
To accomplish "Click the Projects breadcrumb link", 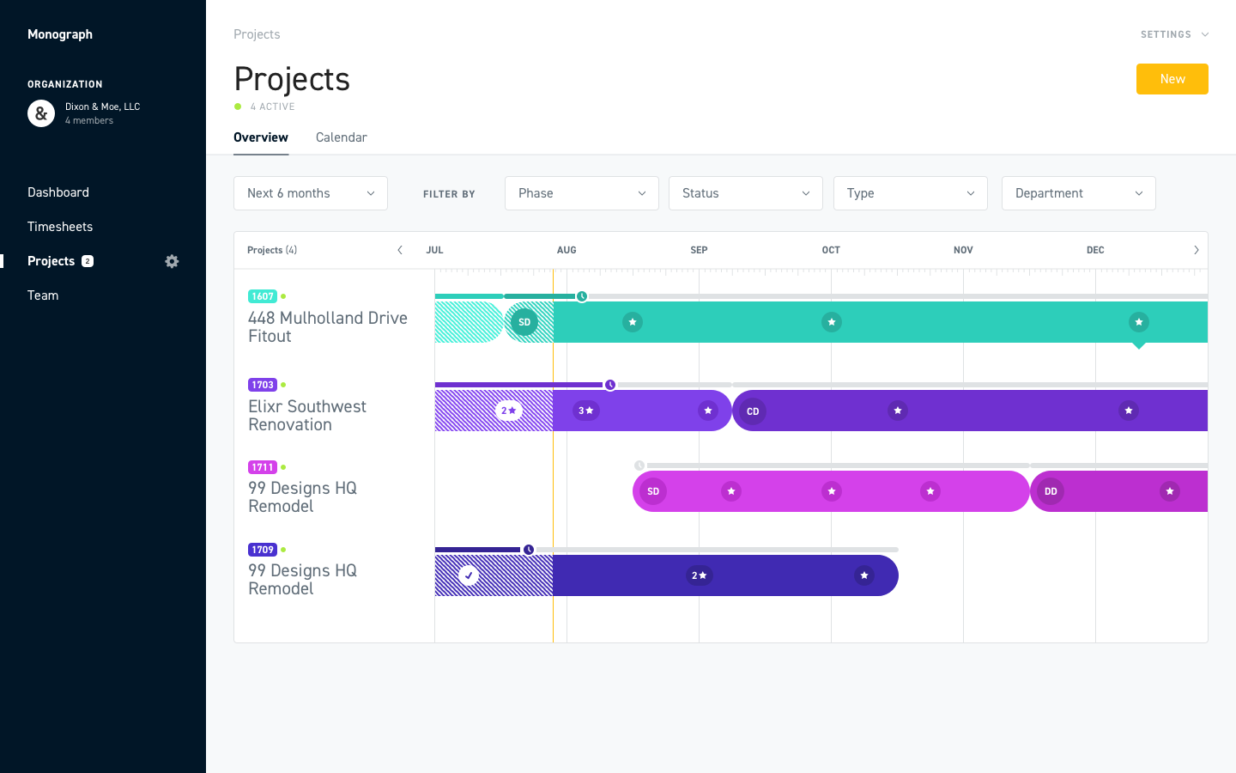I will pyautogui.click(x=257, y=34).
